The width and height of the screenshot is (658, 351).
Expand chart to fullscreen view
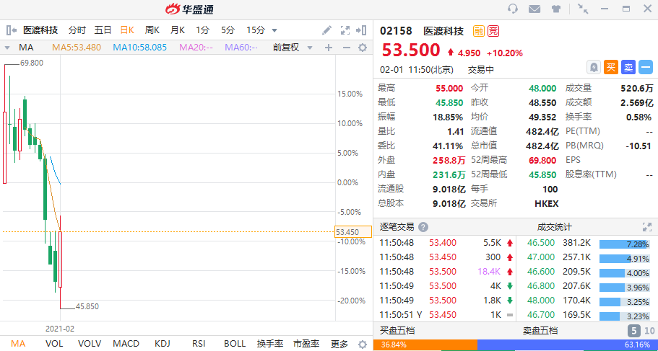click(345, 30)
